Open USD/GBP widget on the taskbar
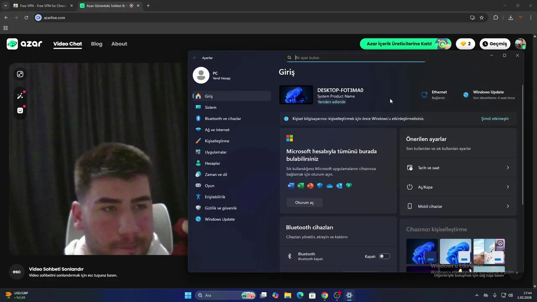This screenshot has width=537, height=302. point(17,295)
